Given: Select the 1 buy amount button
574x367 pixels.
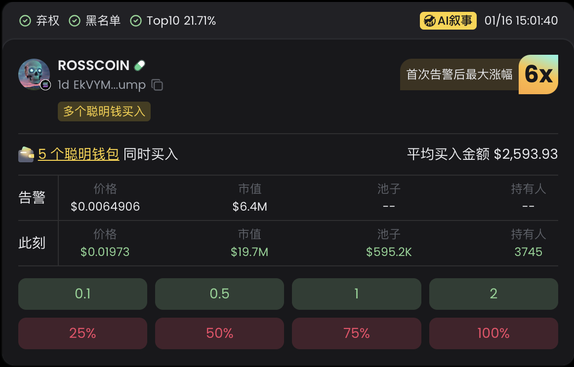Looking at the screenshot, I should 356,294.
